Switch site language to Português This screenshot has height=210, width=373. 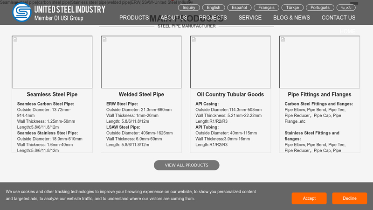click(320, 7)
